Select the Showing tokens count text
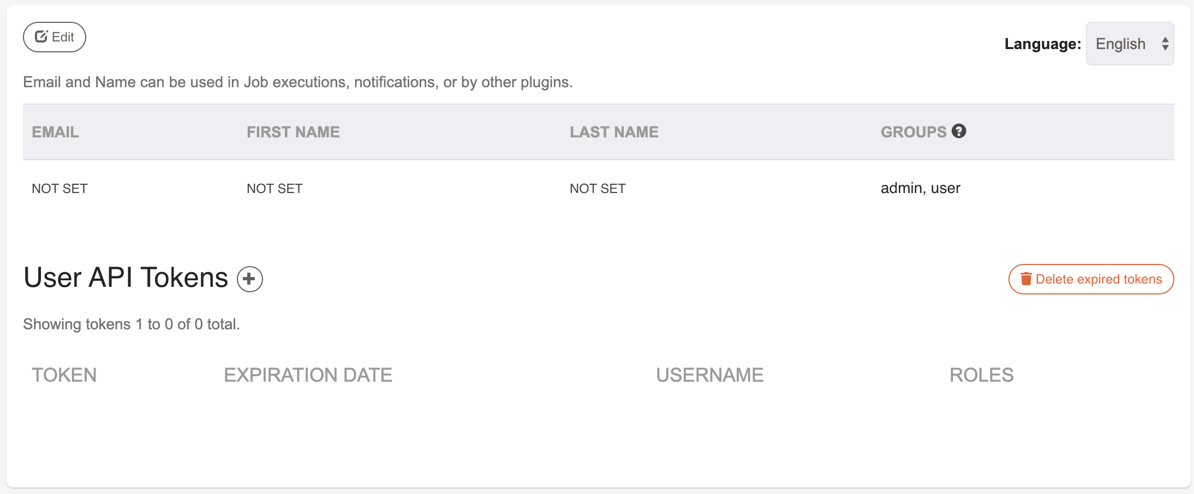1194x494 pixels. [x=131, y=323]
